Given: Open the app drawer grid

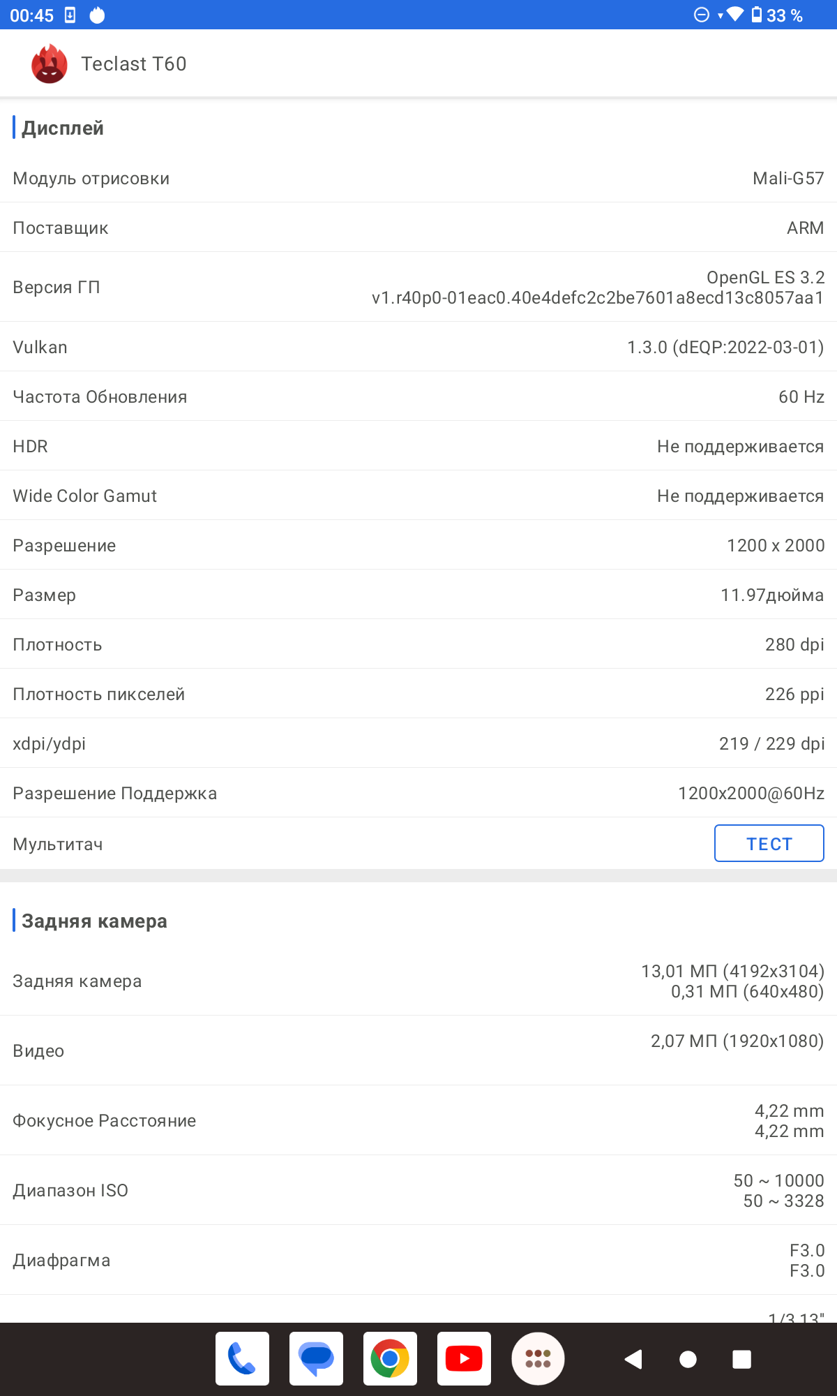Looking at the screenshot, I should [538, 1358].
